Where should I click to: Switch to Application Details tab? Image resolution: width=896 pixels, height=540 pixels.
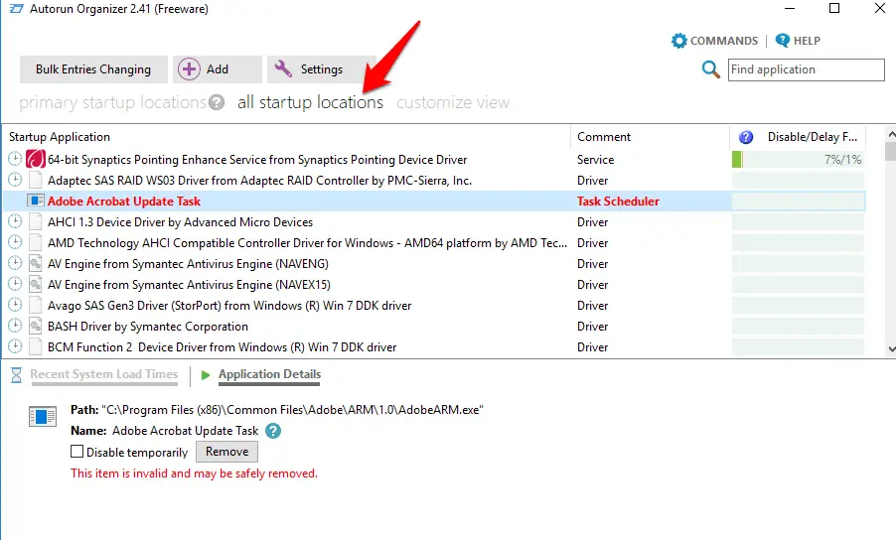[x=270, y=374]
